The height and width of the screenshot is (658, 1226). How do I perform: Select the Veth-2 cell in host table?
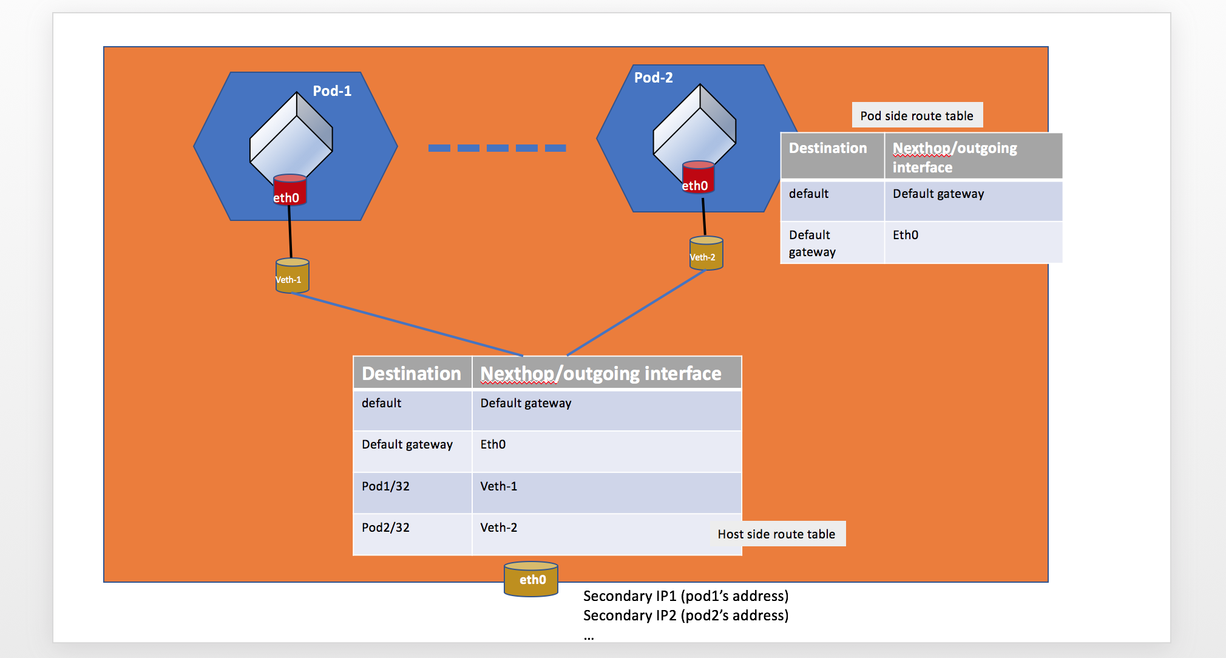[607, 534]
